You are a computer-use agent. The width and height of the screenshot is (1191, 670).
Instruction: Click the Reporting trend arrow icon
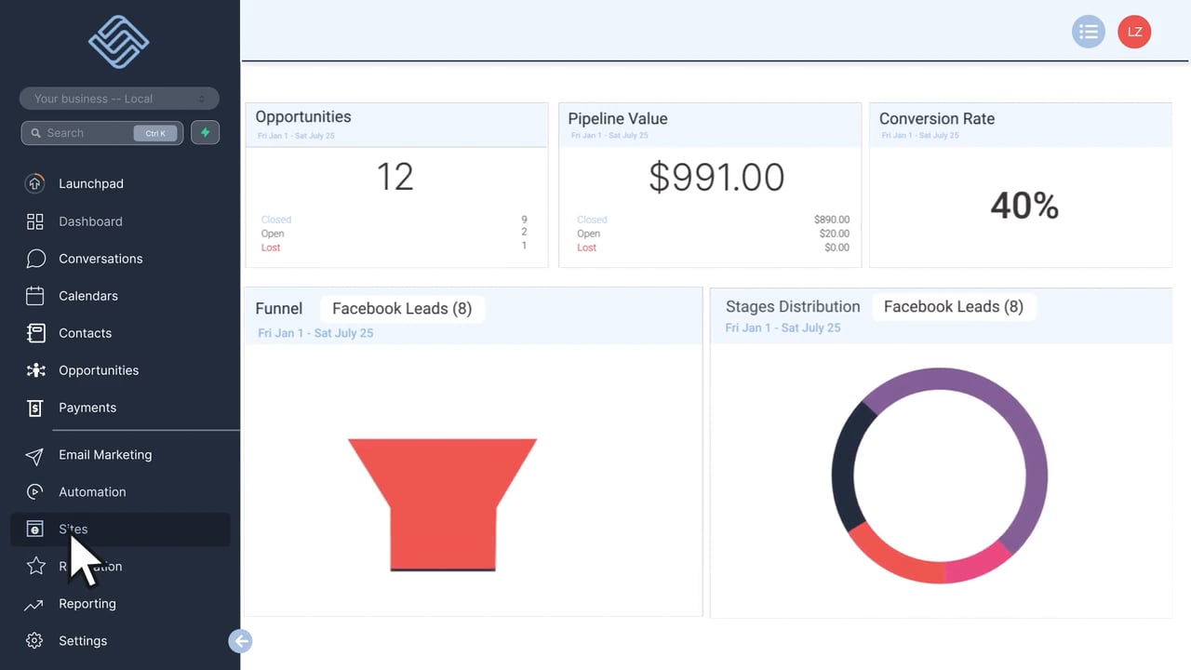point(33,605)
